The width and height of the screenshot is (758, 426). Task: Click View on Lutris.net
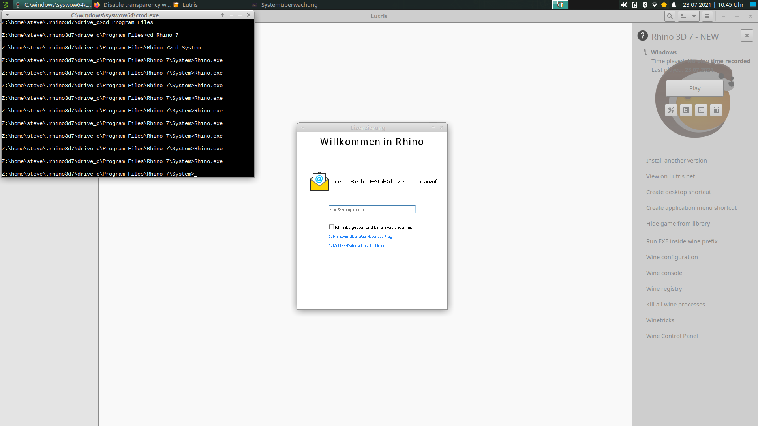tap(670, 176)
